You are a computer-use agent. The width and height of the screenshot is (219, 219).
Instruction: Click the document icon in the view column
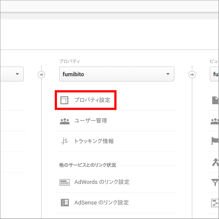coord(215,100)
